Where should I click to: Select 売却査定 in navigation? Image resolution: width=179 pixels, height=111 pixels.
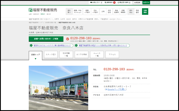137,11
